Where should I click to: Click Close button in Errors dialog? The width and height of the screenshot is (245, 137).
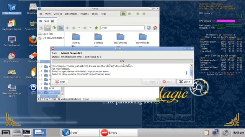tap(185, 82)
